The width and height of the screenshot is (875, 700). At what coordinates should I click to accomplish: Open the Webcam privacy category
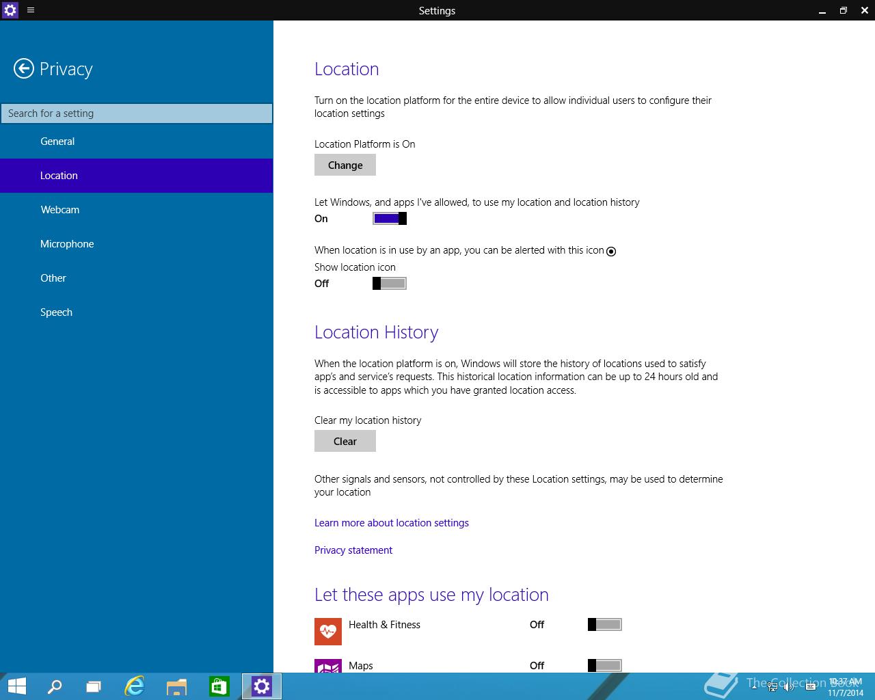coord(137,210)
